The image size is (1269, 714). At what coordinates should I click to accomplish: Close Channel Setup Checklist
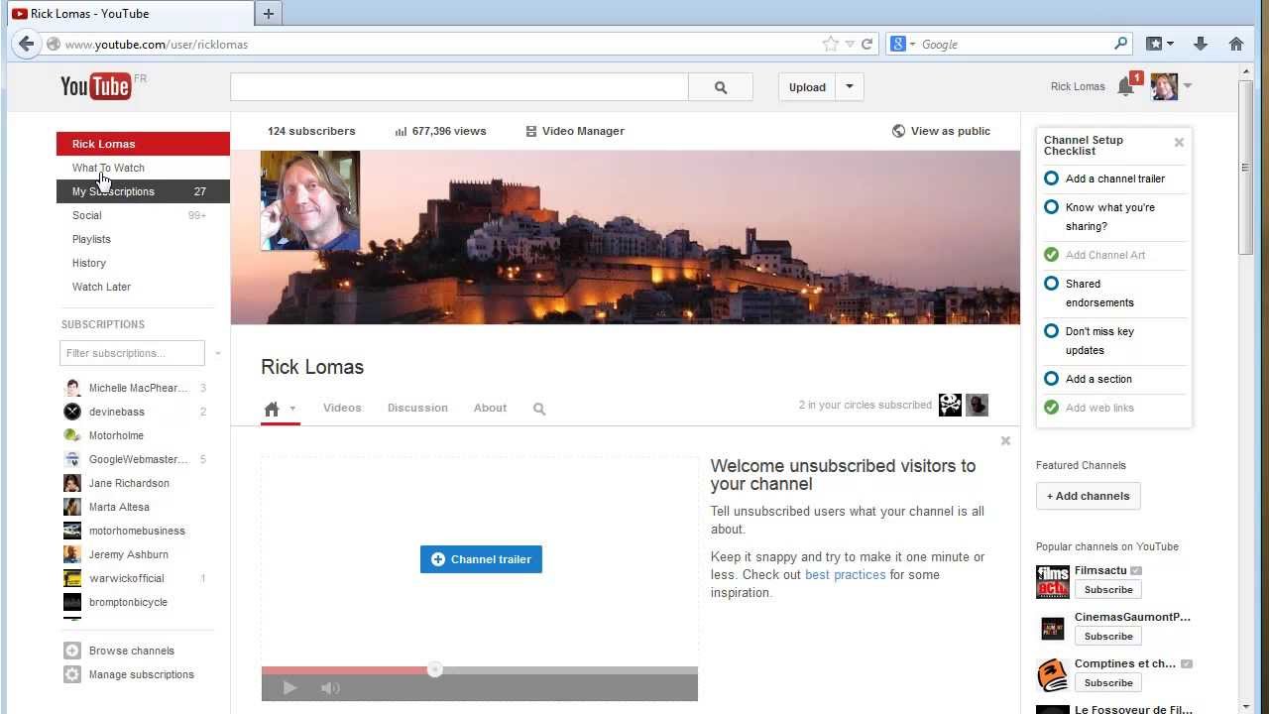click(x=1179, y=143)
